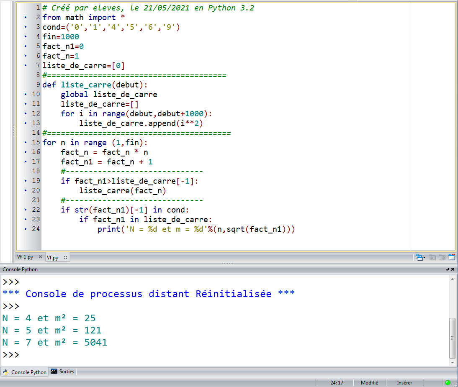Close the Console Python panel

pos(453,269)
